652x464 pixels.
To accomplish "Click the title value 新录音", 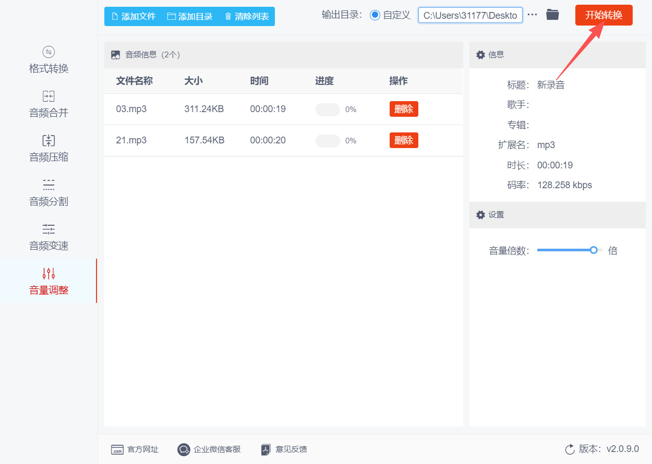I will 551,85.
